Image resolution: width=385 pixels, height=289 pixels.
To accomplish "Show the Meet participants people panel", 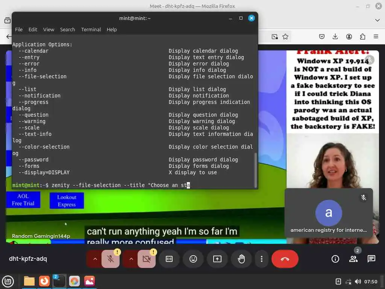I will click(353, 259).
